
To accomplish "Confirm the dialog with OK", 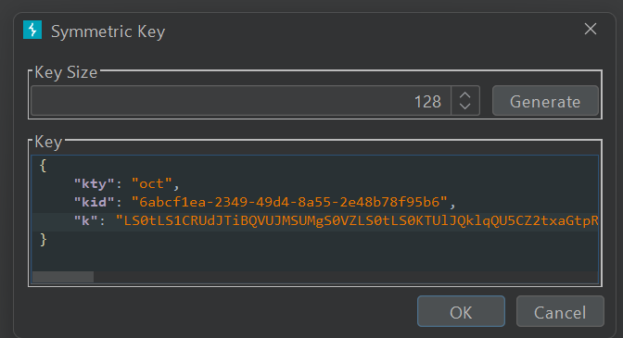I will tap(461, 311).
